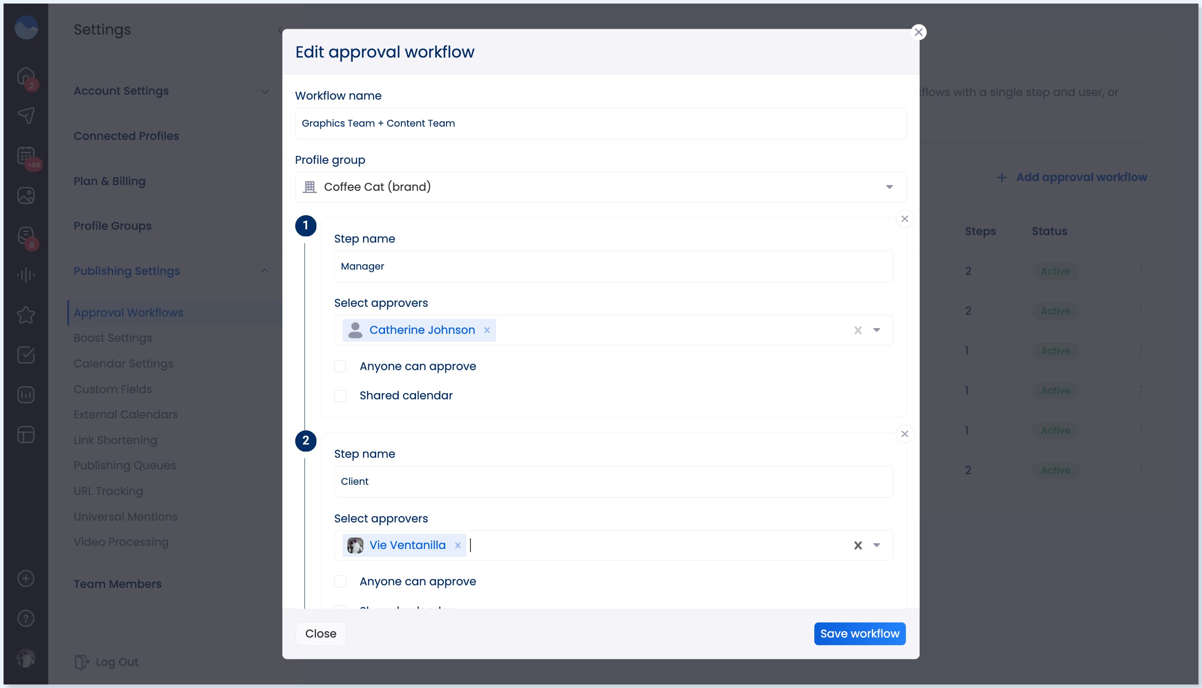Click inside the Workflow name input field
Screen dimensions: 1202x688
pyautogui.click(x=600, y=124)
